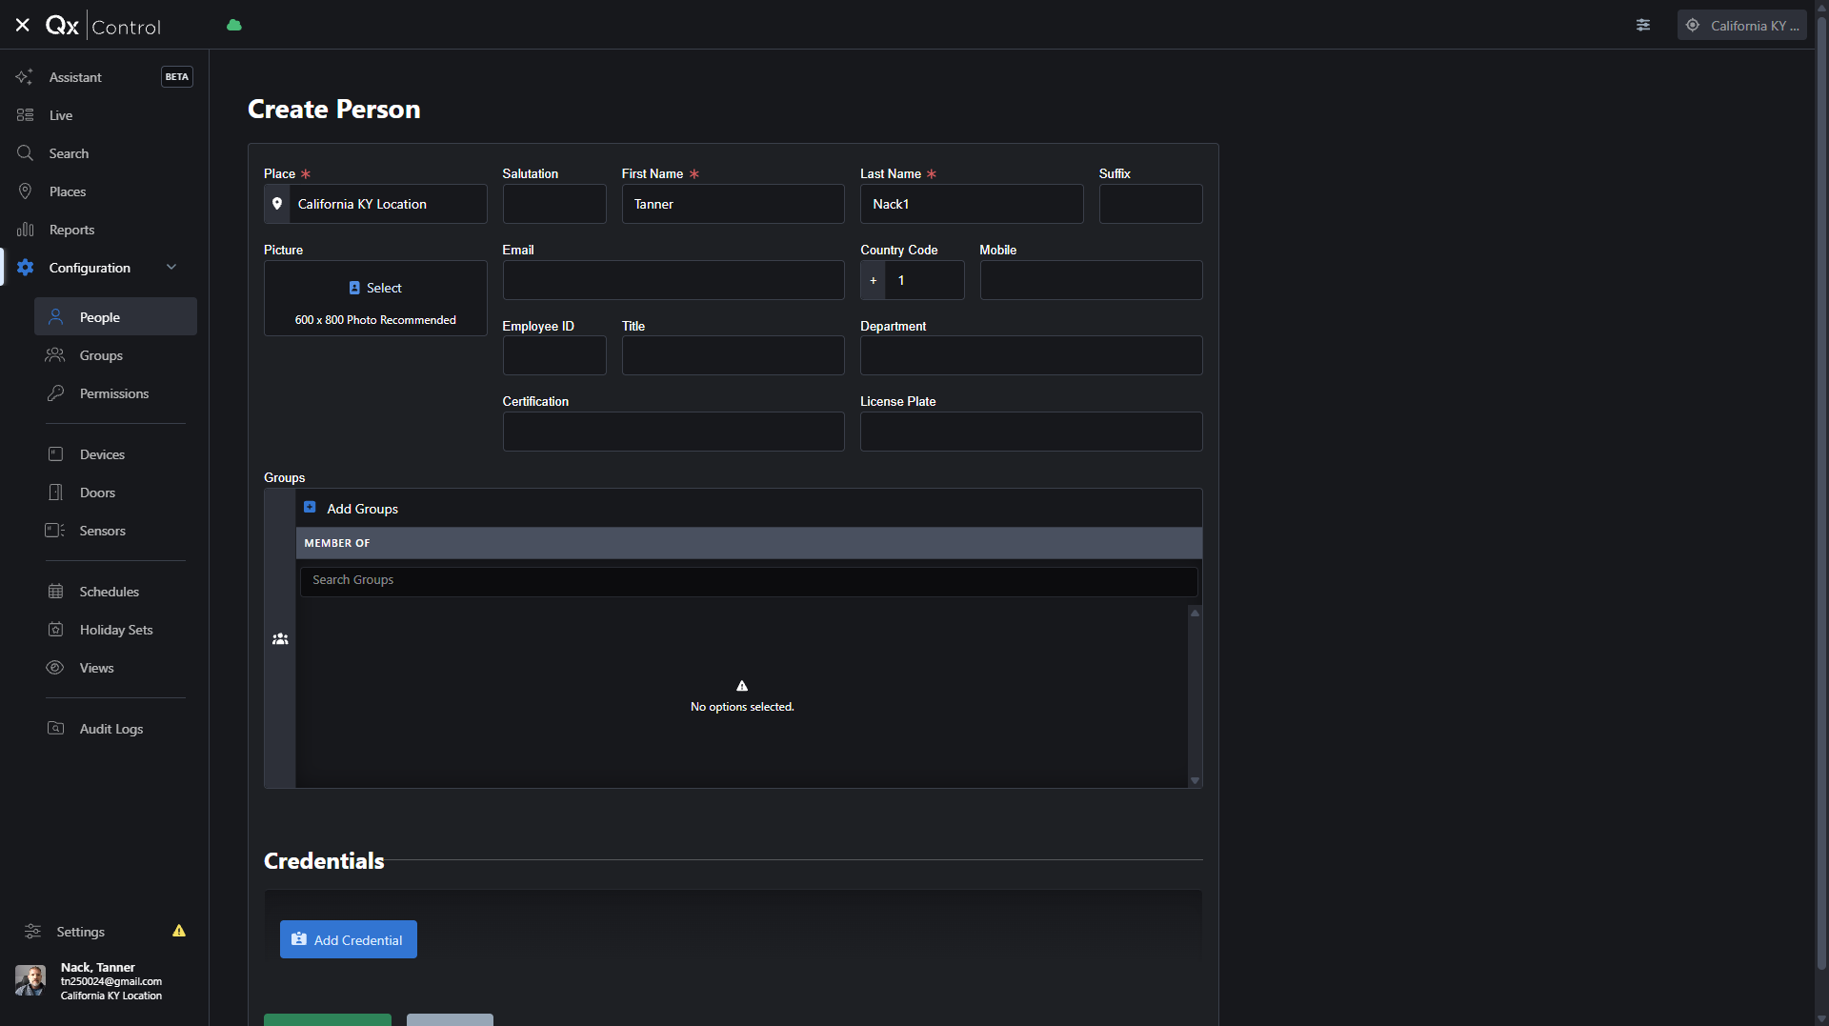Click the Audit Logs icon
This screenshot has width=1829, height=1026.
pyautogui.click(x=56, y=729)
